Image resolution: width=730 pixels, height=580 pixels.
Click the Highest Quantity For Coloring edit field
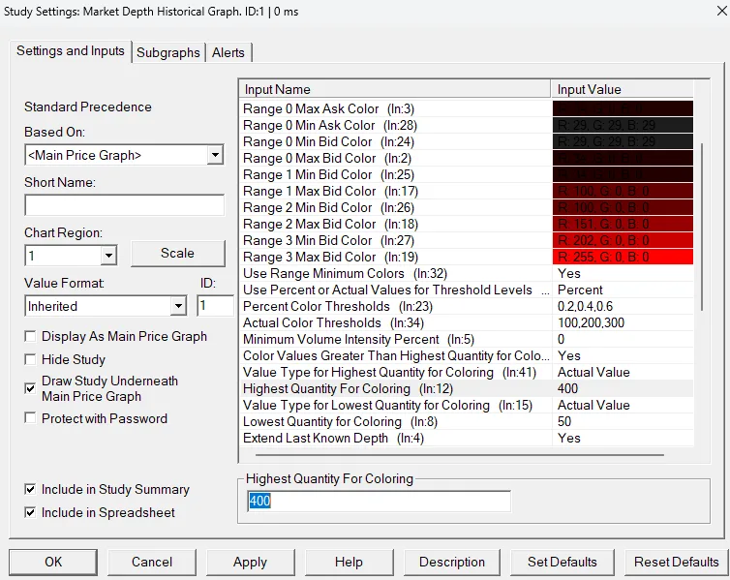pyautogui.click(x=379, y=501)
